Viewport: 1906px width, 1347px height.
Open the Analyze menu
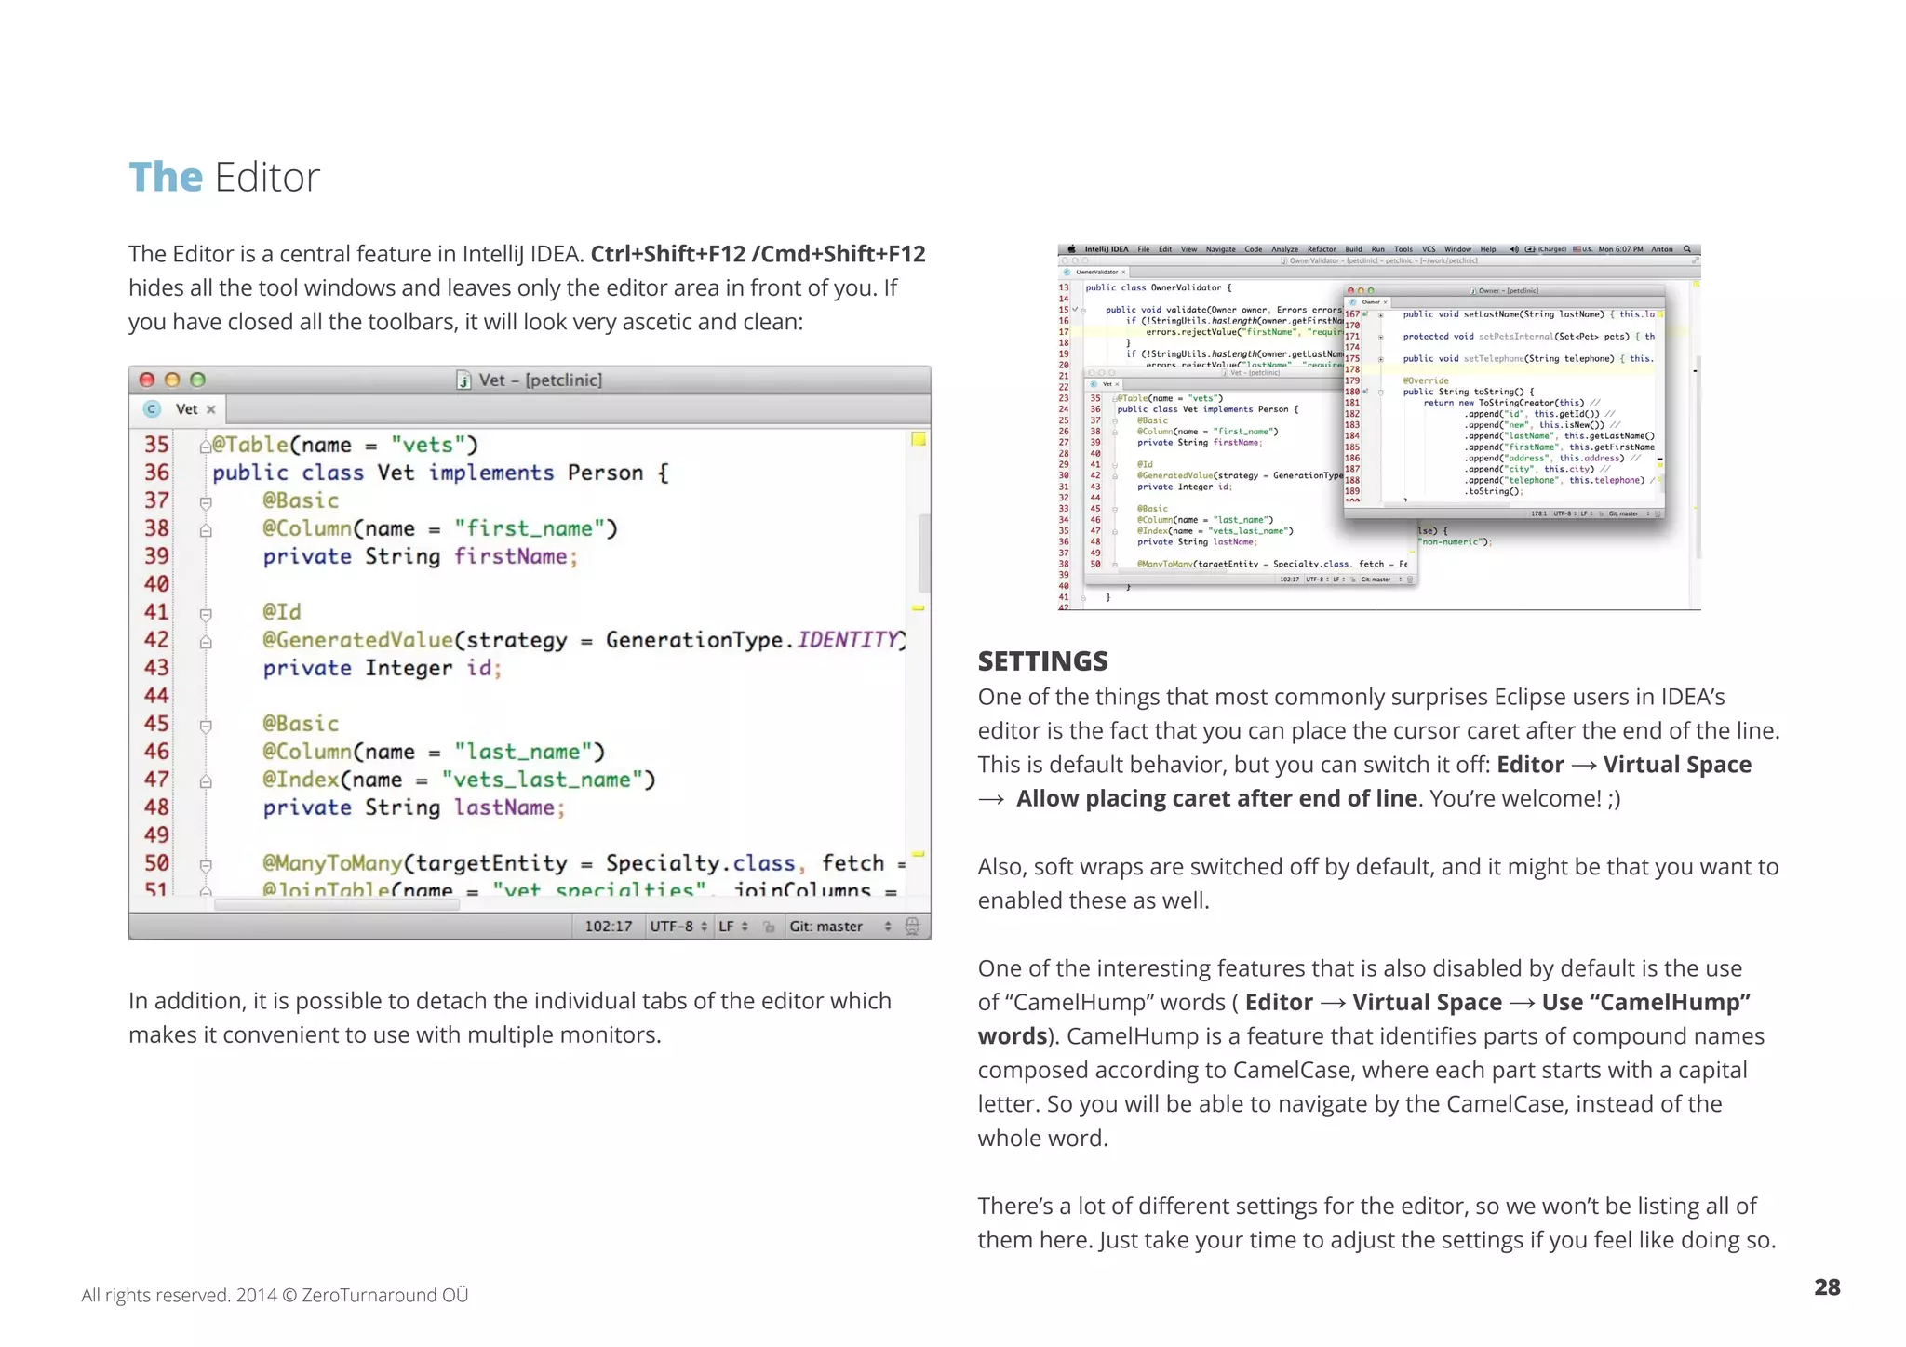[1284, 249]
